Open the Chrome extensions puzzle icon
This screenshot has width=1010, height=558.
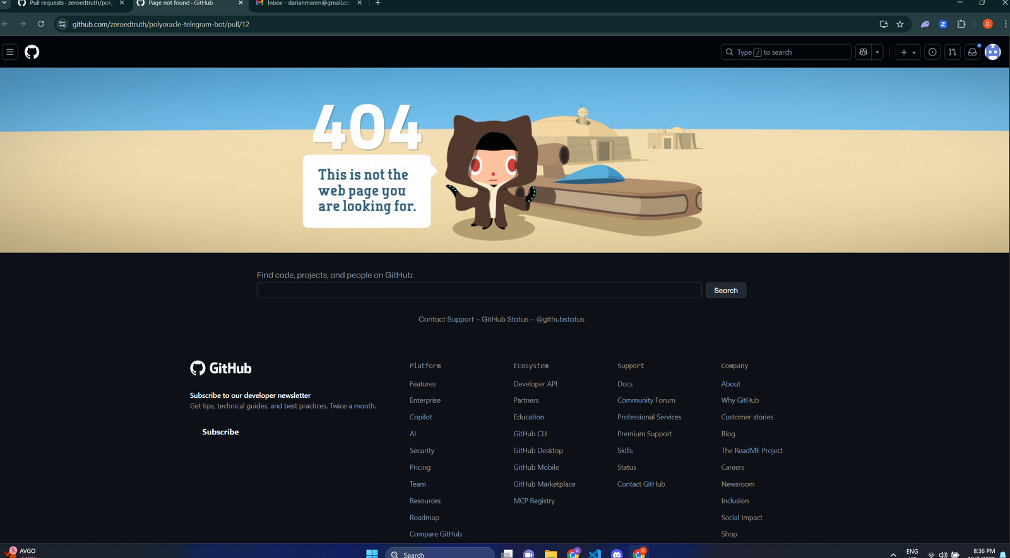(961, 24)
